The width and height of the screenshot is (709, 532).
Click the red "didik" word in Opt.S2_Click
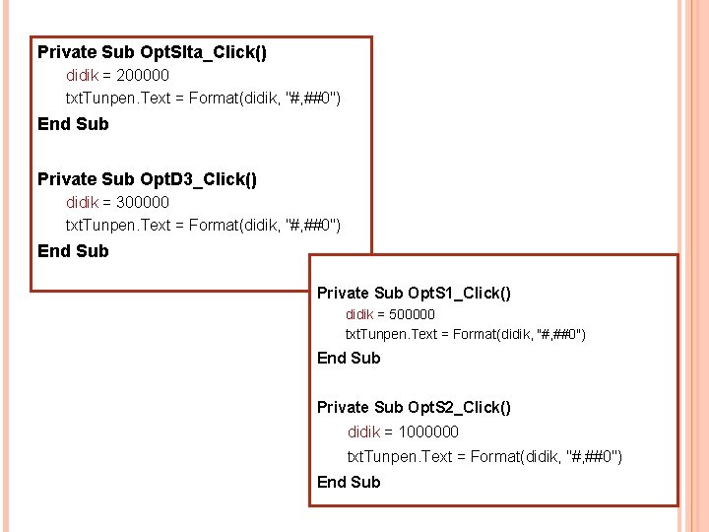point(363,432)
